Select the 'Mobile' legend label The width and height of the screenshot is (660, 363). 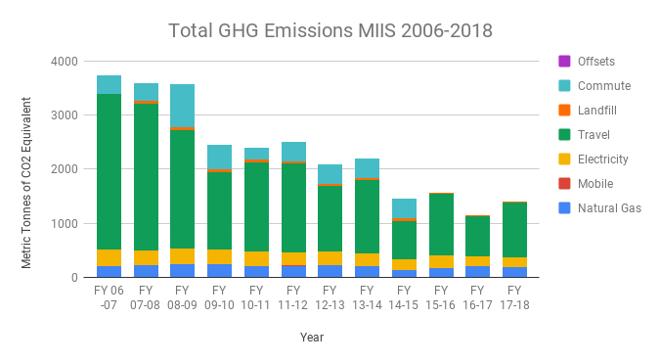tap(595, 184)
